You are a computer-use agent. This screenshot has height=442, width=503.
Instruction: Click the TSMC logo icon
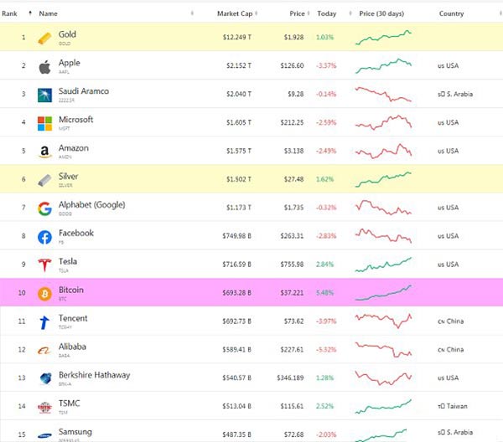pos(44,408)
